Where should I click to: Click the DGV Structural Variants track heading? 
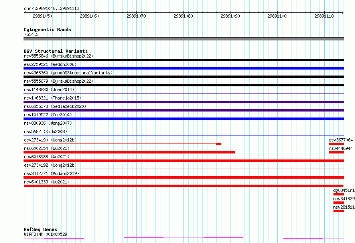click(56, 51)
